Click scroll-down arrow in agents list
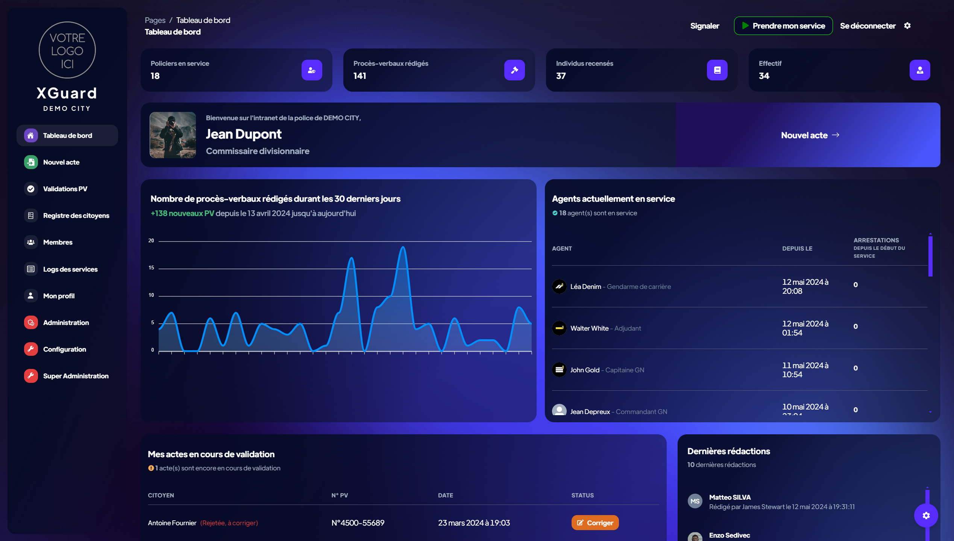This screenshot has height=541, width=954. click(x=930, y=413)
